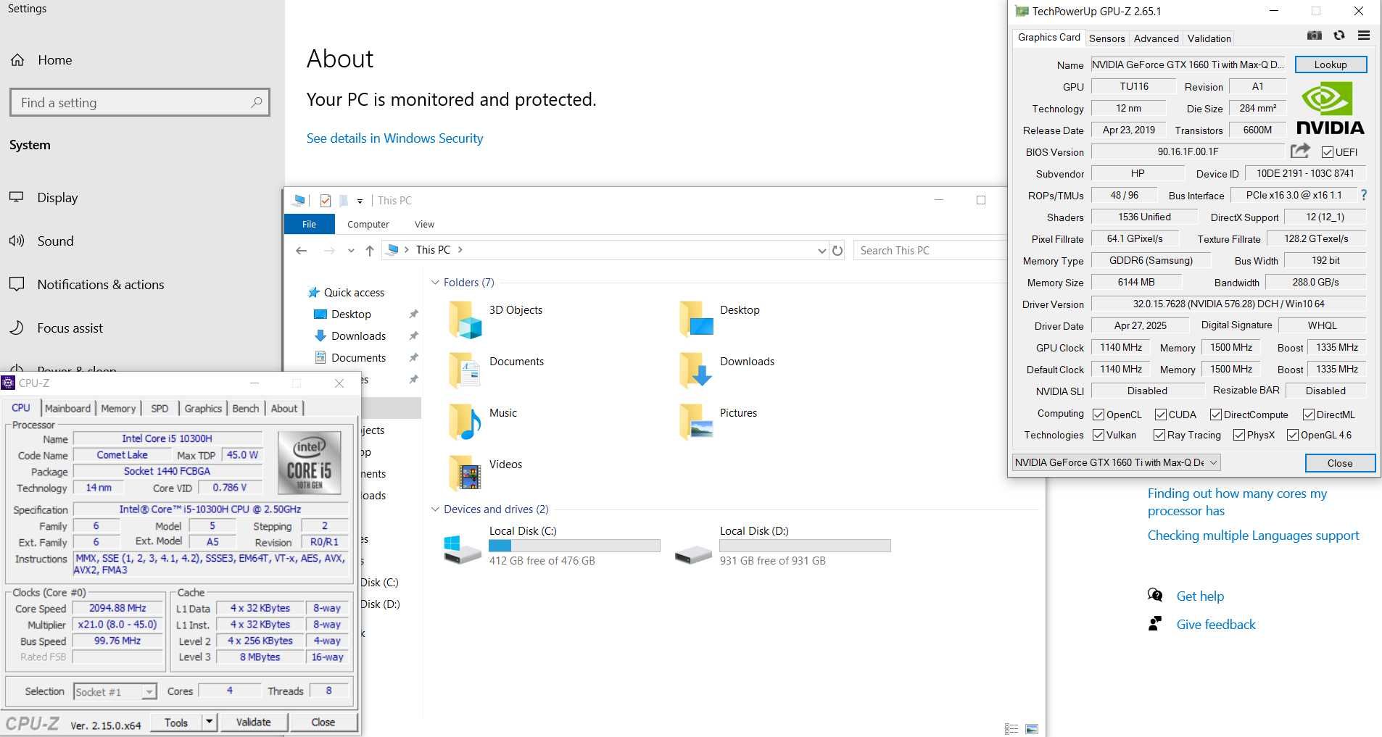
Task: Toggle the OpenGL 4.6 checkbox
Action: pyautogui.click(x=1293, y=435)
